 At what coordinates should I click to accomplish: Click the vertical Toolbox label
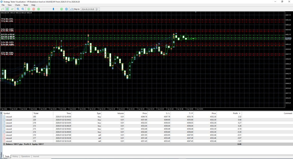(1, 155)
